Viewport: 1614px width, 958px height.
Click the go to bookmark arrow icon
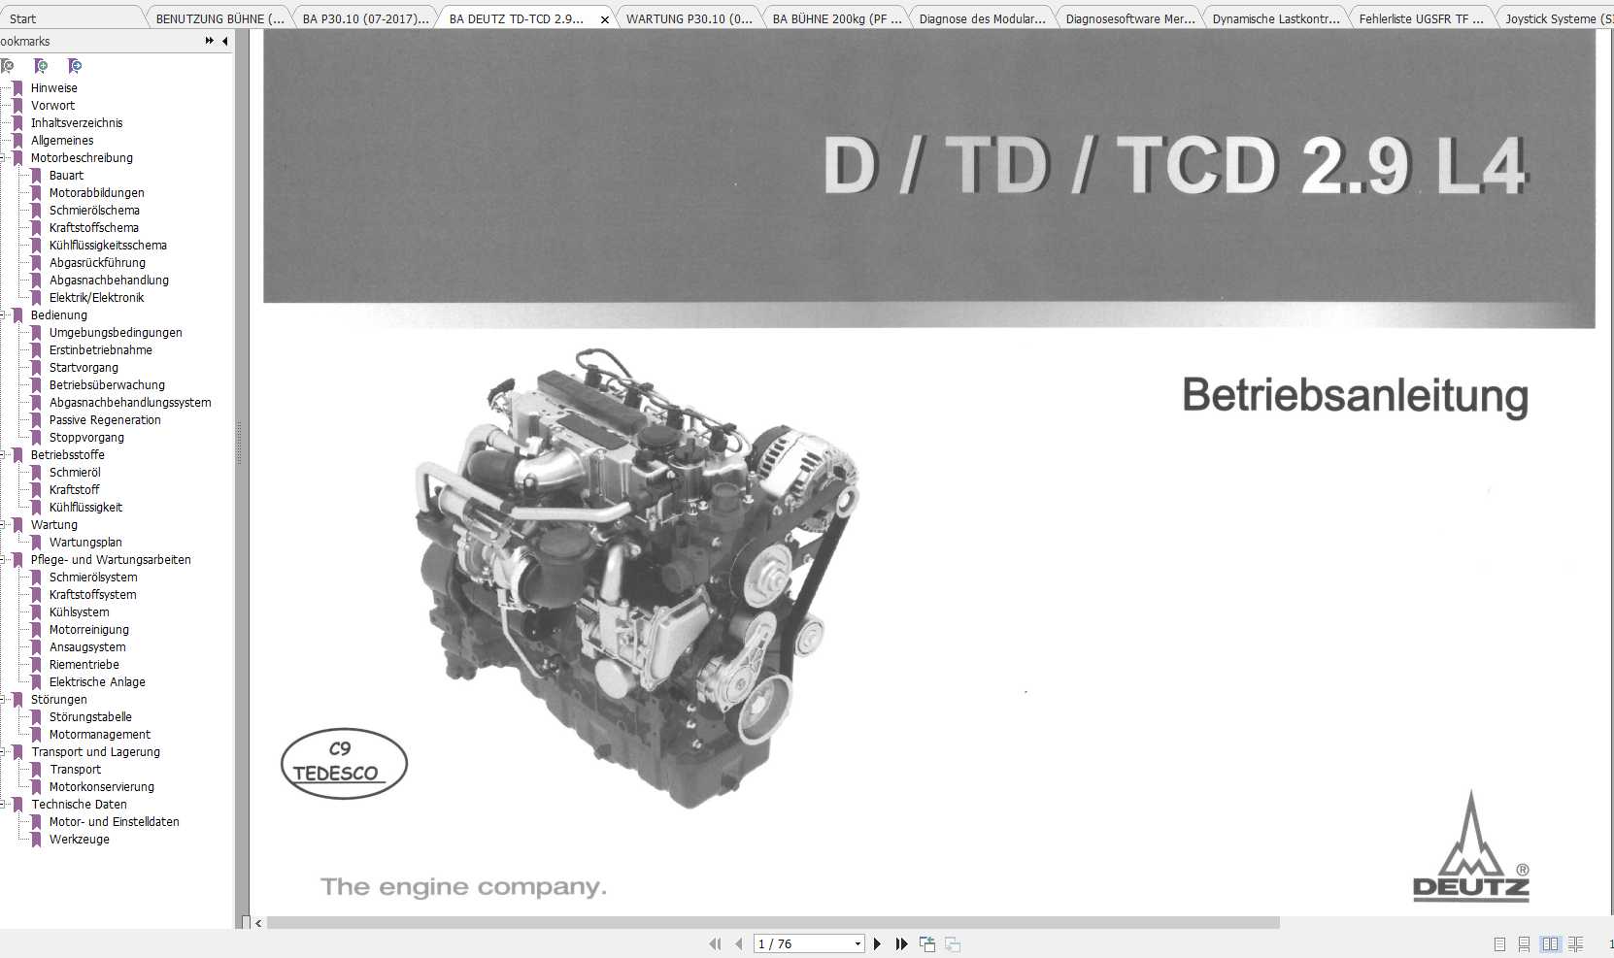75,66
